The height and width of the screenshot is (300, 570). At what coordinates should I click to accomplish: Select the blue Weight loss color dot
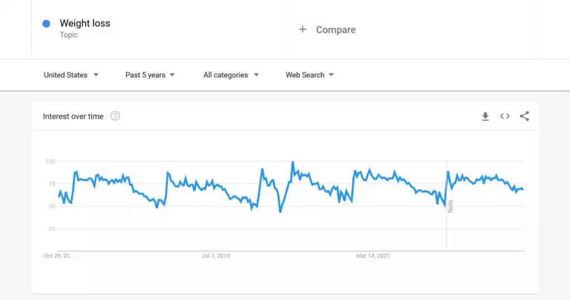click(46, 23)
